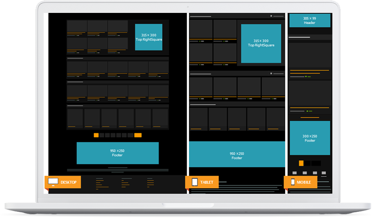Click the first orange pagination square in desktop layout
The image size is (372, 218).
(x=96, y=135)
